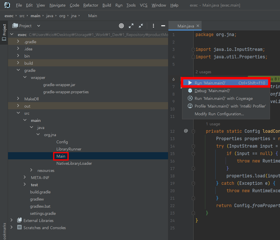Toggle code fold marker at line 19

193,183
